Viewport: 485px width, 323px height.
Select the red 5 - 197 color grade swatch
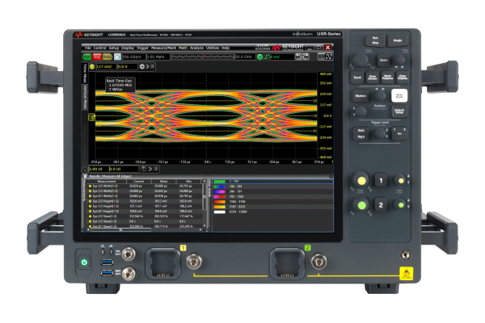click(x=218, y=181)
